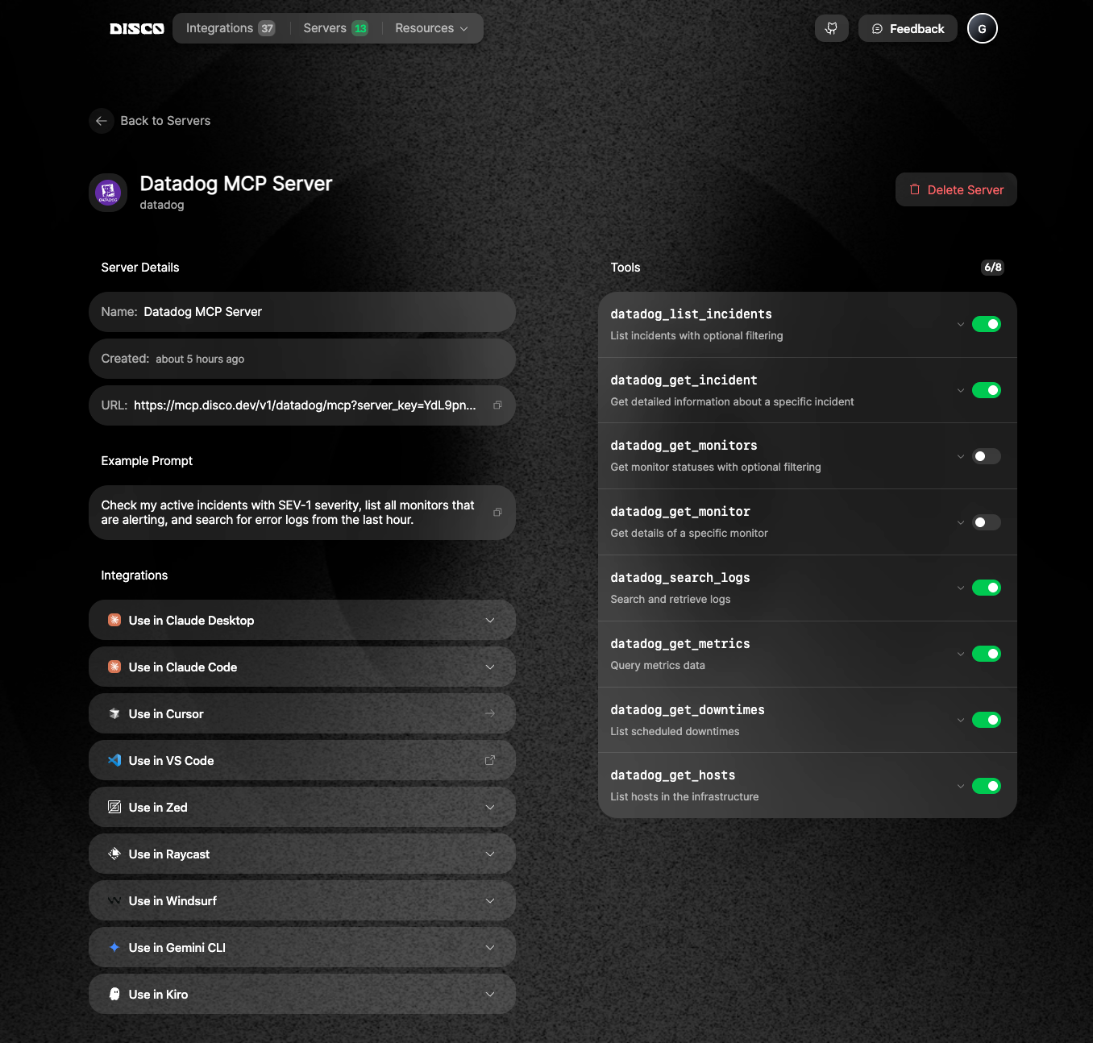The height and width of the screenshot is (1043, 1093).
Task: Click the server URL field text
Action: [305, 405]
